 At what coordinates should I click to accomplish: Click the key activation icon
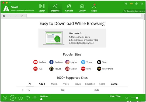tap(131, 4)
